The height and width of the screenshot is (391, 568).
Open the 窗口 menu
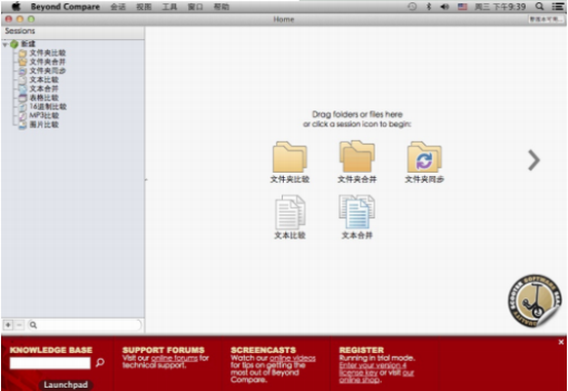pos(196,7)
